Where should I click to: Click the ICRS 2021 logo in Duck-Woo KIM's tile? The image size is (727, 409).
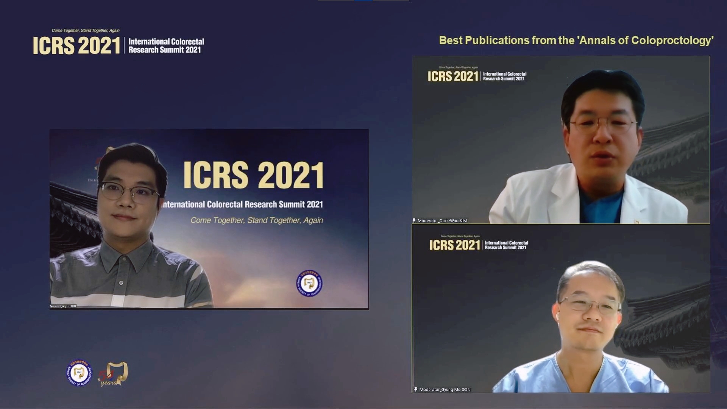(x=453, y=76)
